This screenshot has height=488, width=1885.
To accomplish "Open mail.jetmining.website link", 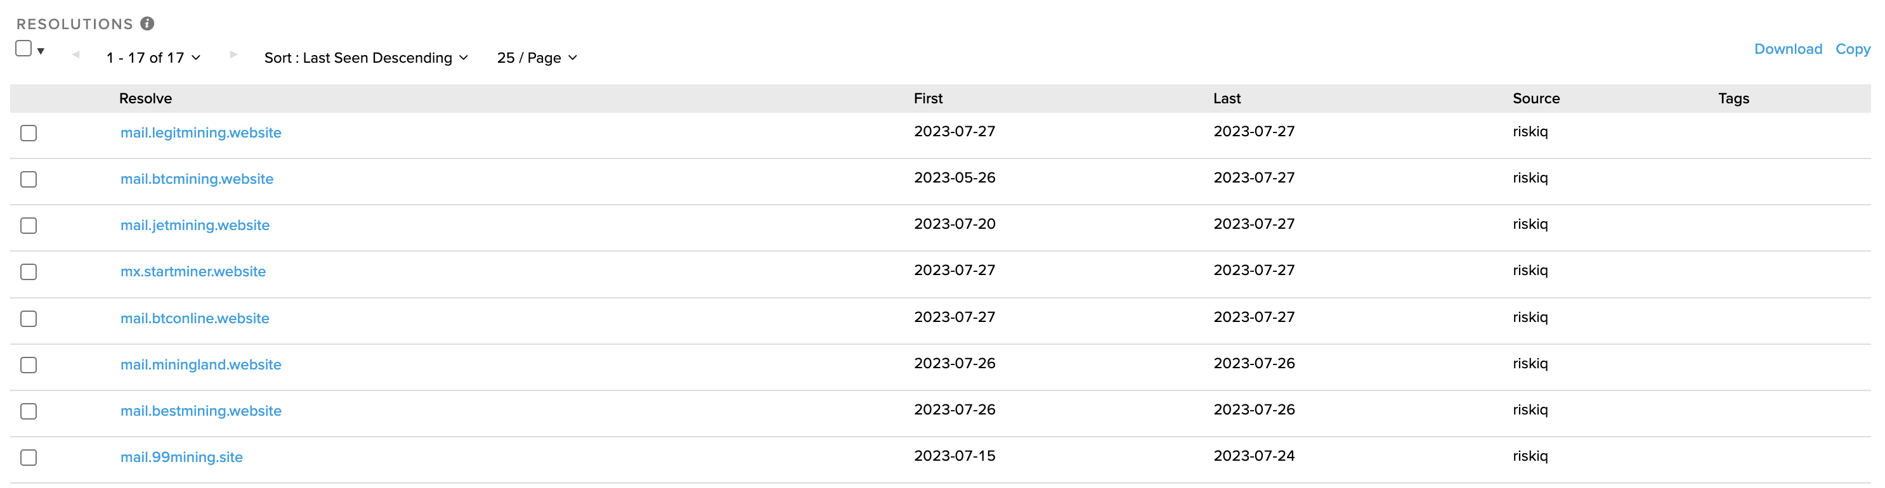I will pos(195,226).
